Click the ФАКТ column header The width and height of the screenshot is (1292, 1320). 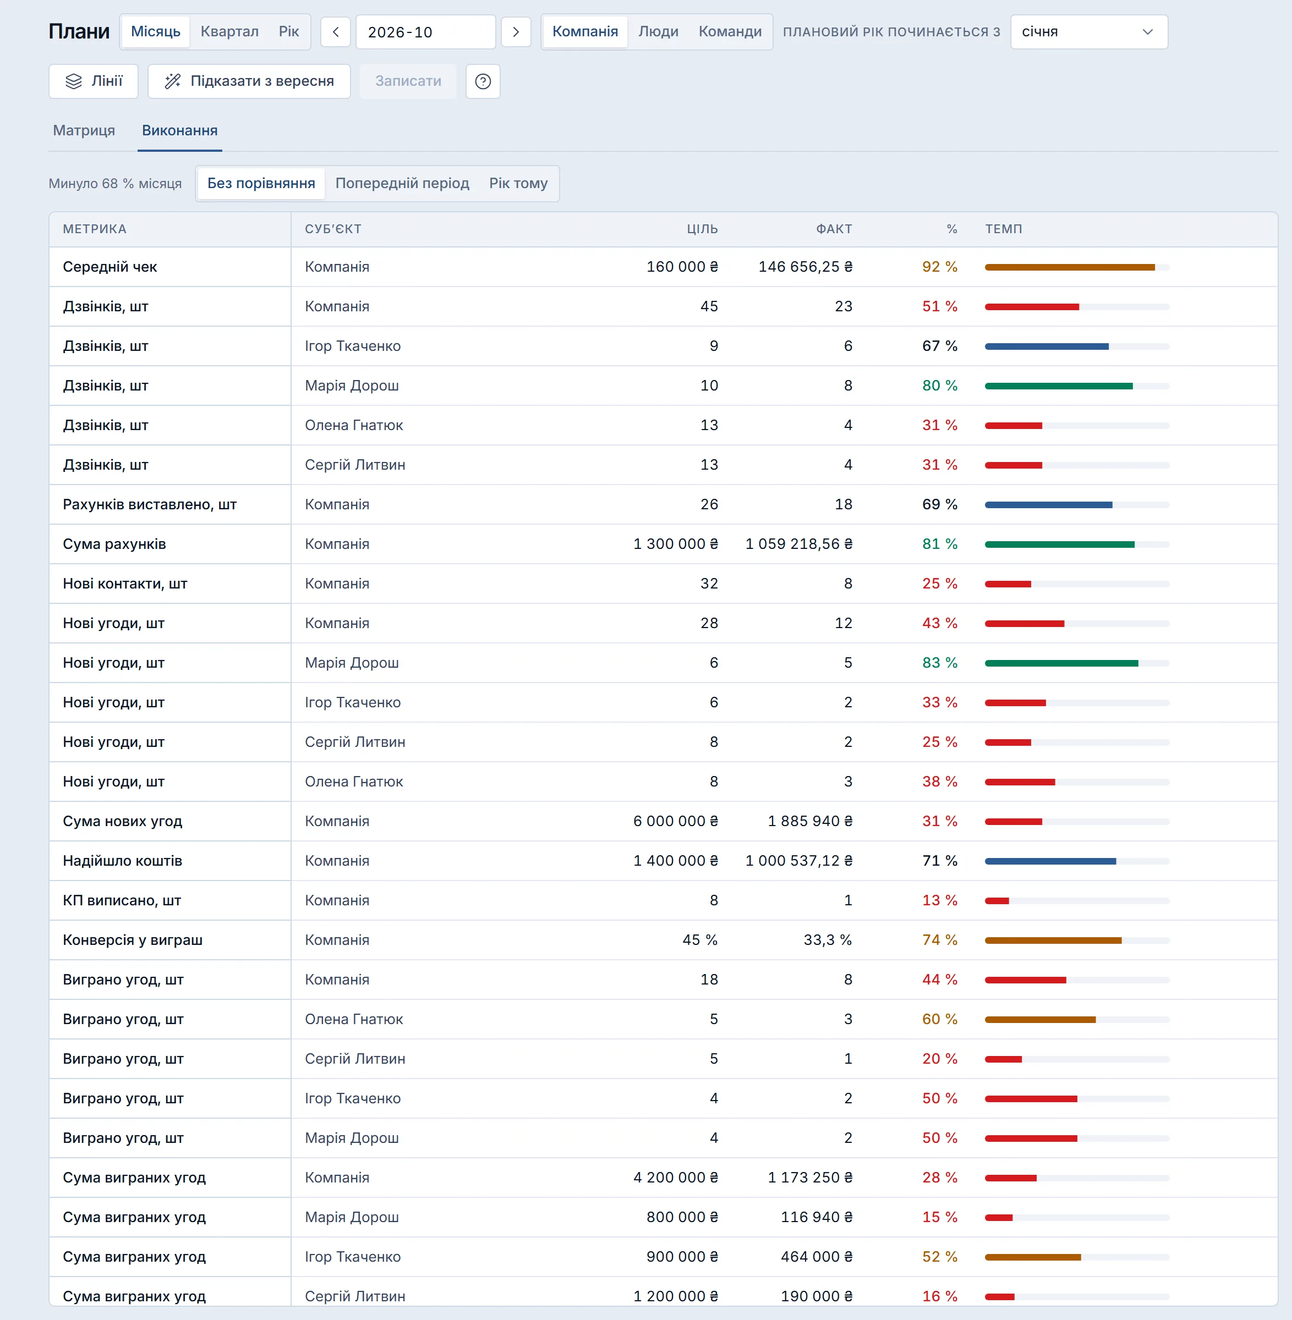(x=834, y=229)
